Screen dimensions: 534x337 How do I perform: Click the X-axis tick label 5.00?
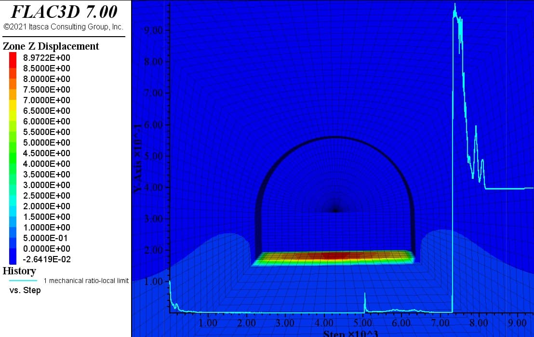pyautogui.click(x=363, y=323)
